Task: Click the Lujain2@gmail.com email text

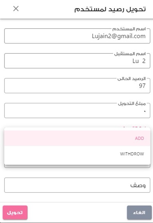Action: pos(119,36)
